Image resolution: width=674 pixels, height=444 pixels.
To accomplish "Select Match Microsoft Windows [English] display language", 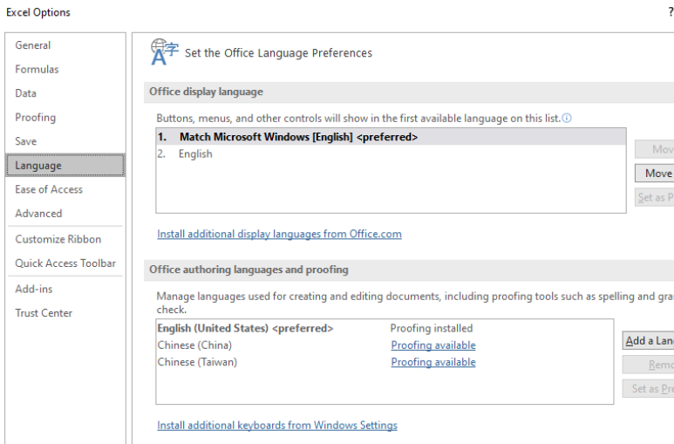I will [391, 137].
